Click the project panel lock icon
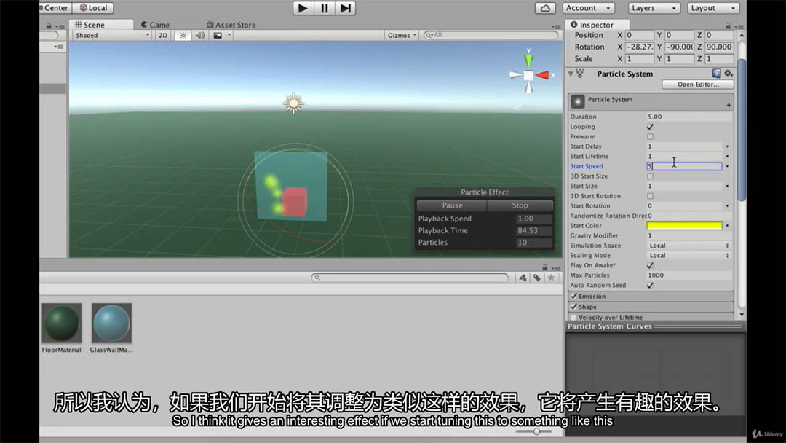Image resolution: width=786 pixels, height=443 pixels. click(x=545, y=267)
